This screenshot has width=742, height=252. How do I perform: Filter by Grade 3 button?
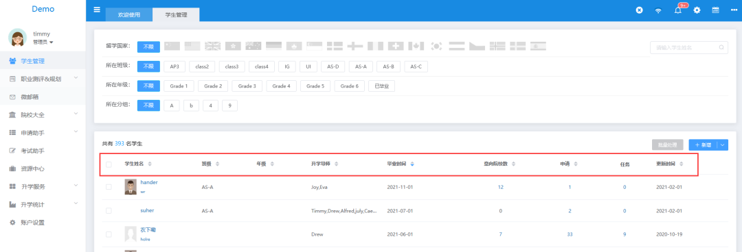click(x=247, y=86)
